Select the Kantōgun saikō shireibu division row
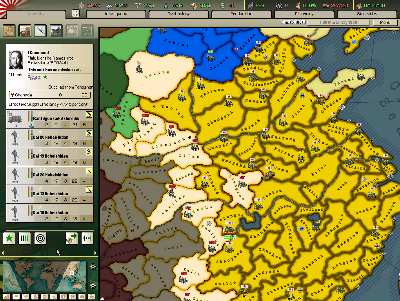This screenshot has width=400, height=301. tap(50, 119)
